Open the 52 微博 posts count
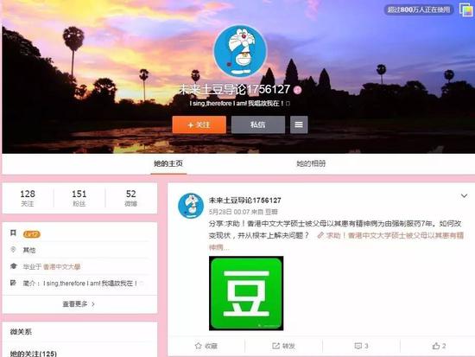This screenshot has width=475, height=357. pos(131,198)
